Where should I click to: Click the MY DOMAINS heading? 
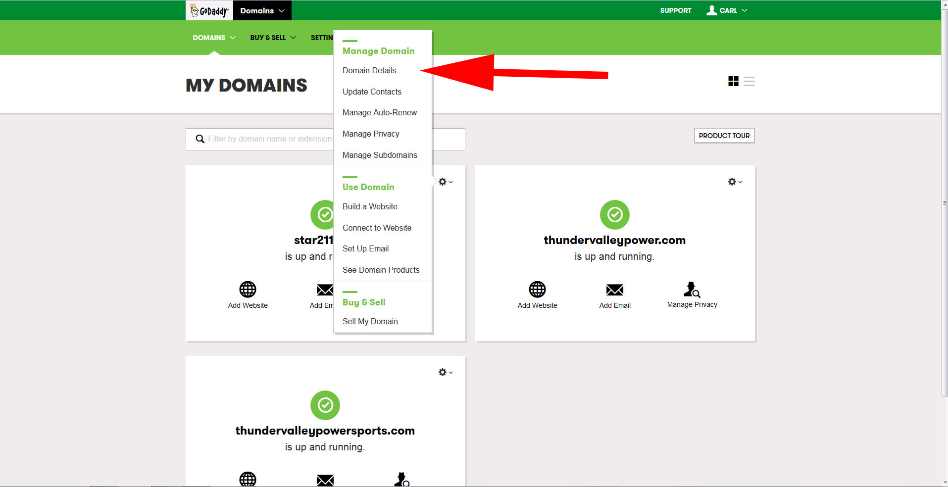click(247, 85)
